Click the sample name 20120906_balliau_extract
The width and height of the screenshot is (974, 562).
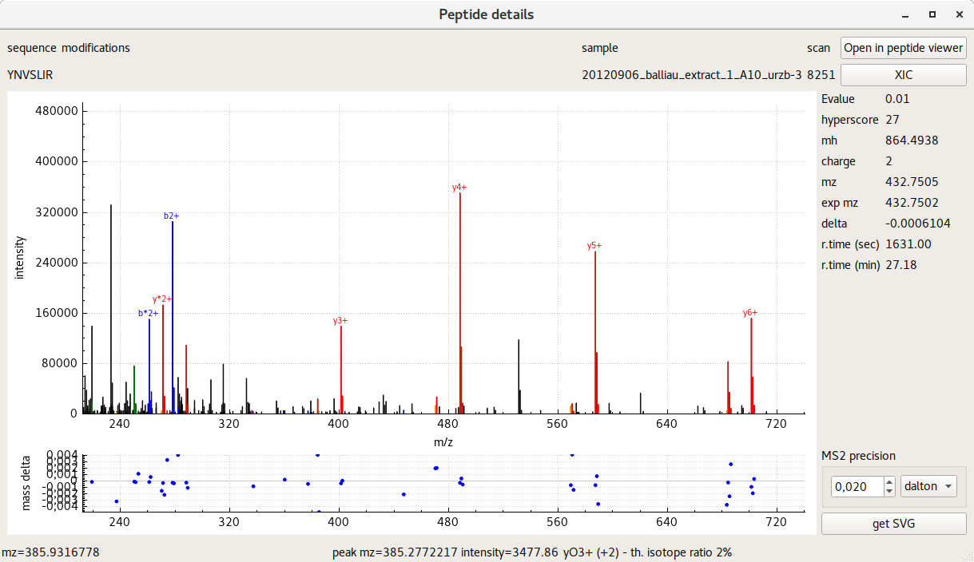click(691, 75)
